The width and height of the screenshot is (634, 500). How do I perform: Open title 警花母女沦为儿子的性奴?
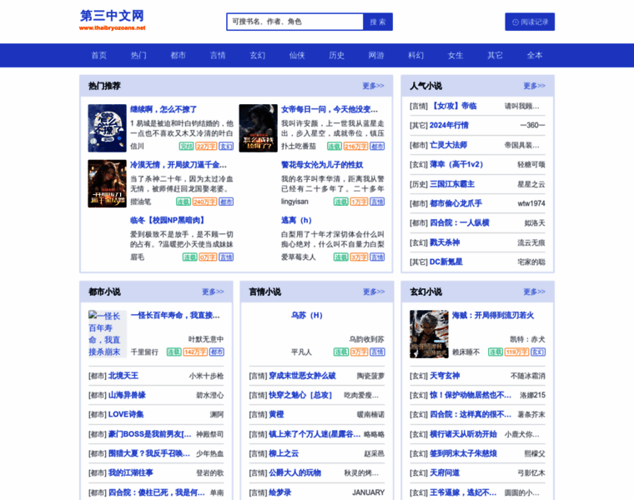click(x=322, y=165)
